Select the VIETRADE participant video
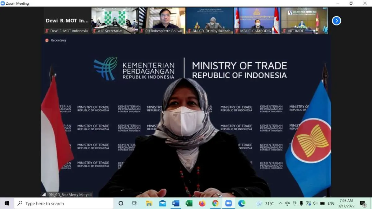Screen dimensions: 372x209 click(304, 20)
